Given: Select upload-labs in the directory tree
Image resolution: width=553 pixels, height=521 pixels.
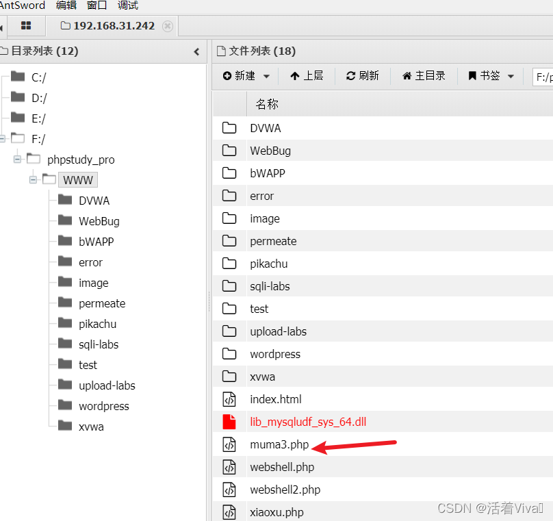Looking at the screenshot, I should (107, 385).
